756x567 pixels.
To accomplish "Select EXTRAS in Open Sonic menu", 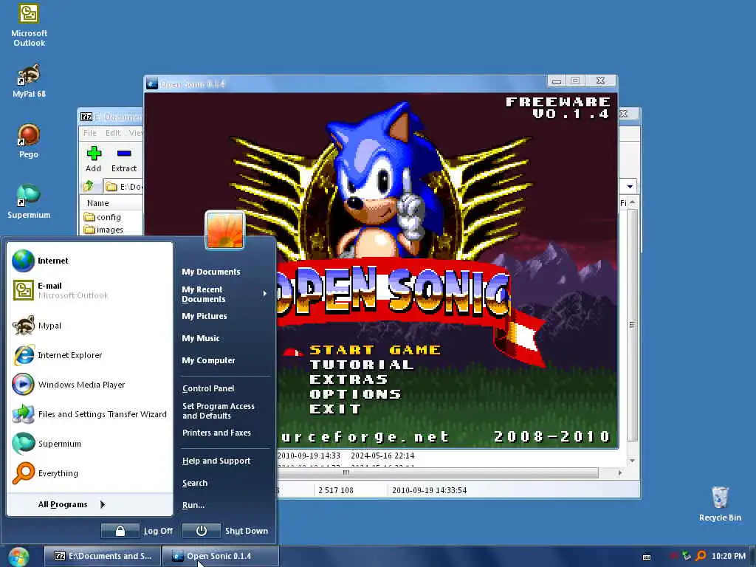I will tap(348, 379).
